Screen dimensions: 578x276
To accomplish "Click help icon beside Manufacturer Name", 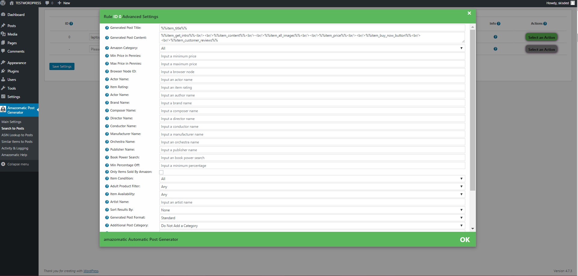I will [x=107, y=134].
